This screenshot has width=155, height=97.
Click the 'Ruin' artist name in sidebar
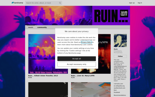(116, 49)
